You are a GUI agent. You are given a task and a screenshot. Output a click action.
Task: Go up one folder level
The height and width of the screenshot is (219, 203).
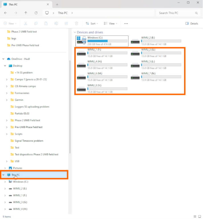click(x=26, y=13)
